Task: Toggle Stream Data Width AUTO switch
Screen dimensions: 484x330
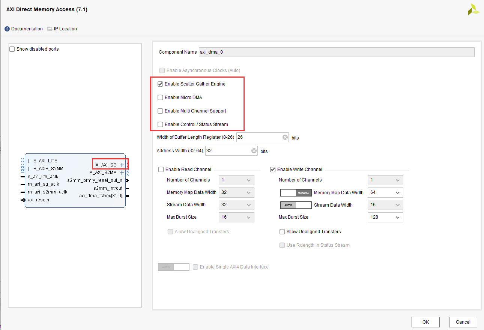Action: tap(296, 205)
